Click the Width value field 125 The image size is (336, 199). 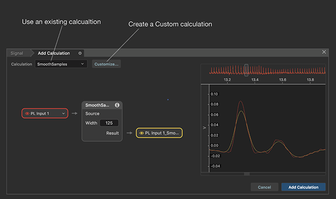click(x=109, y=123)
